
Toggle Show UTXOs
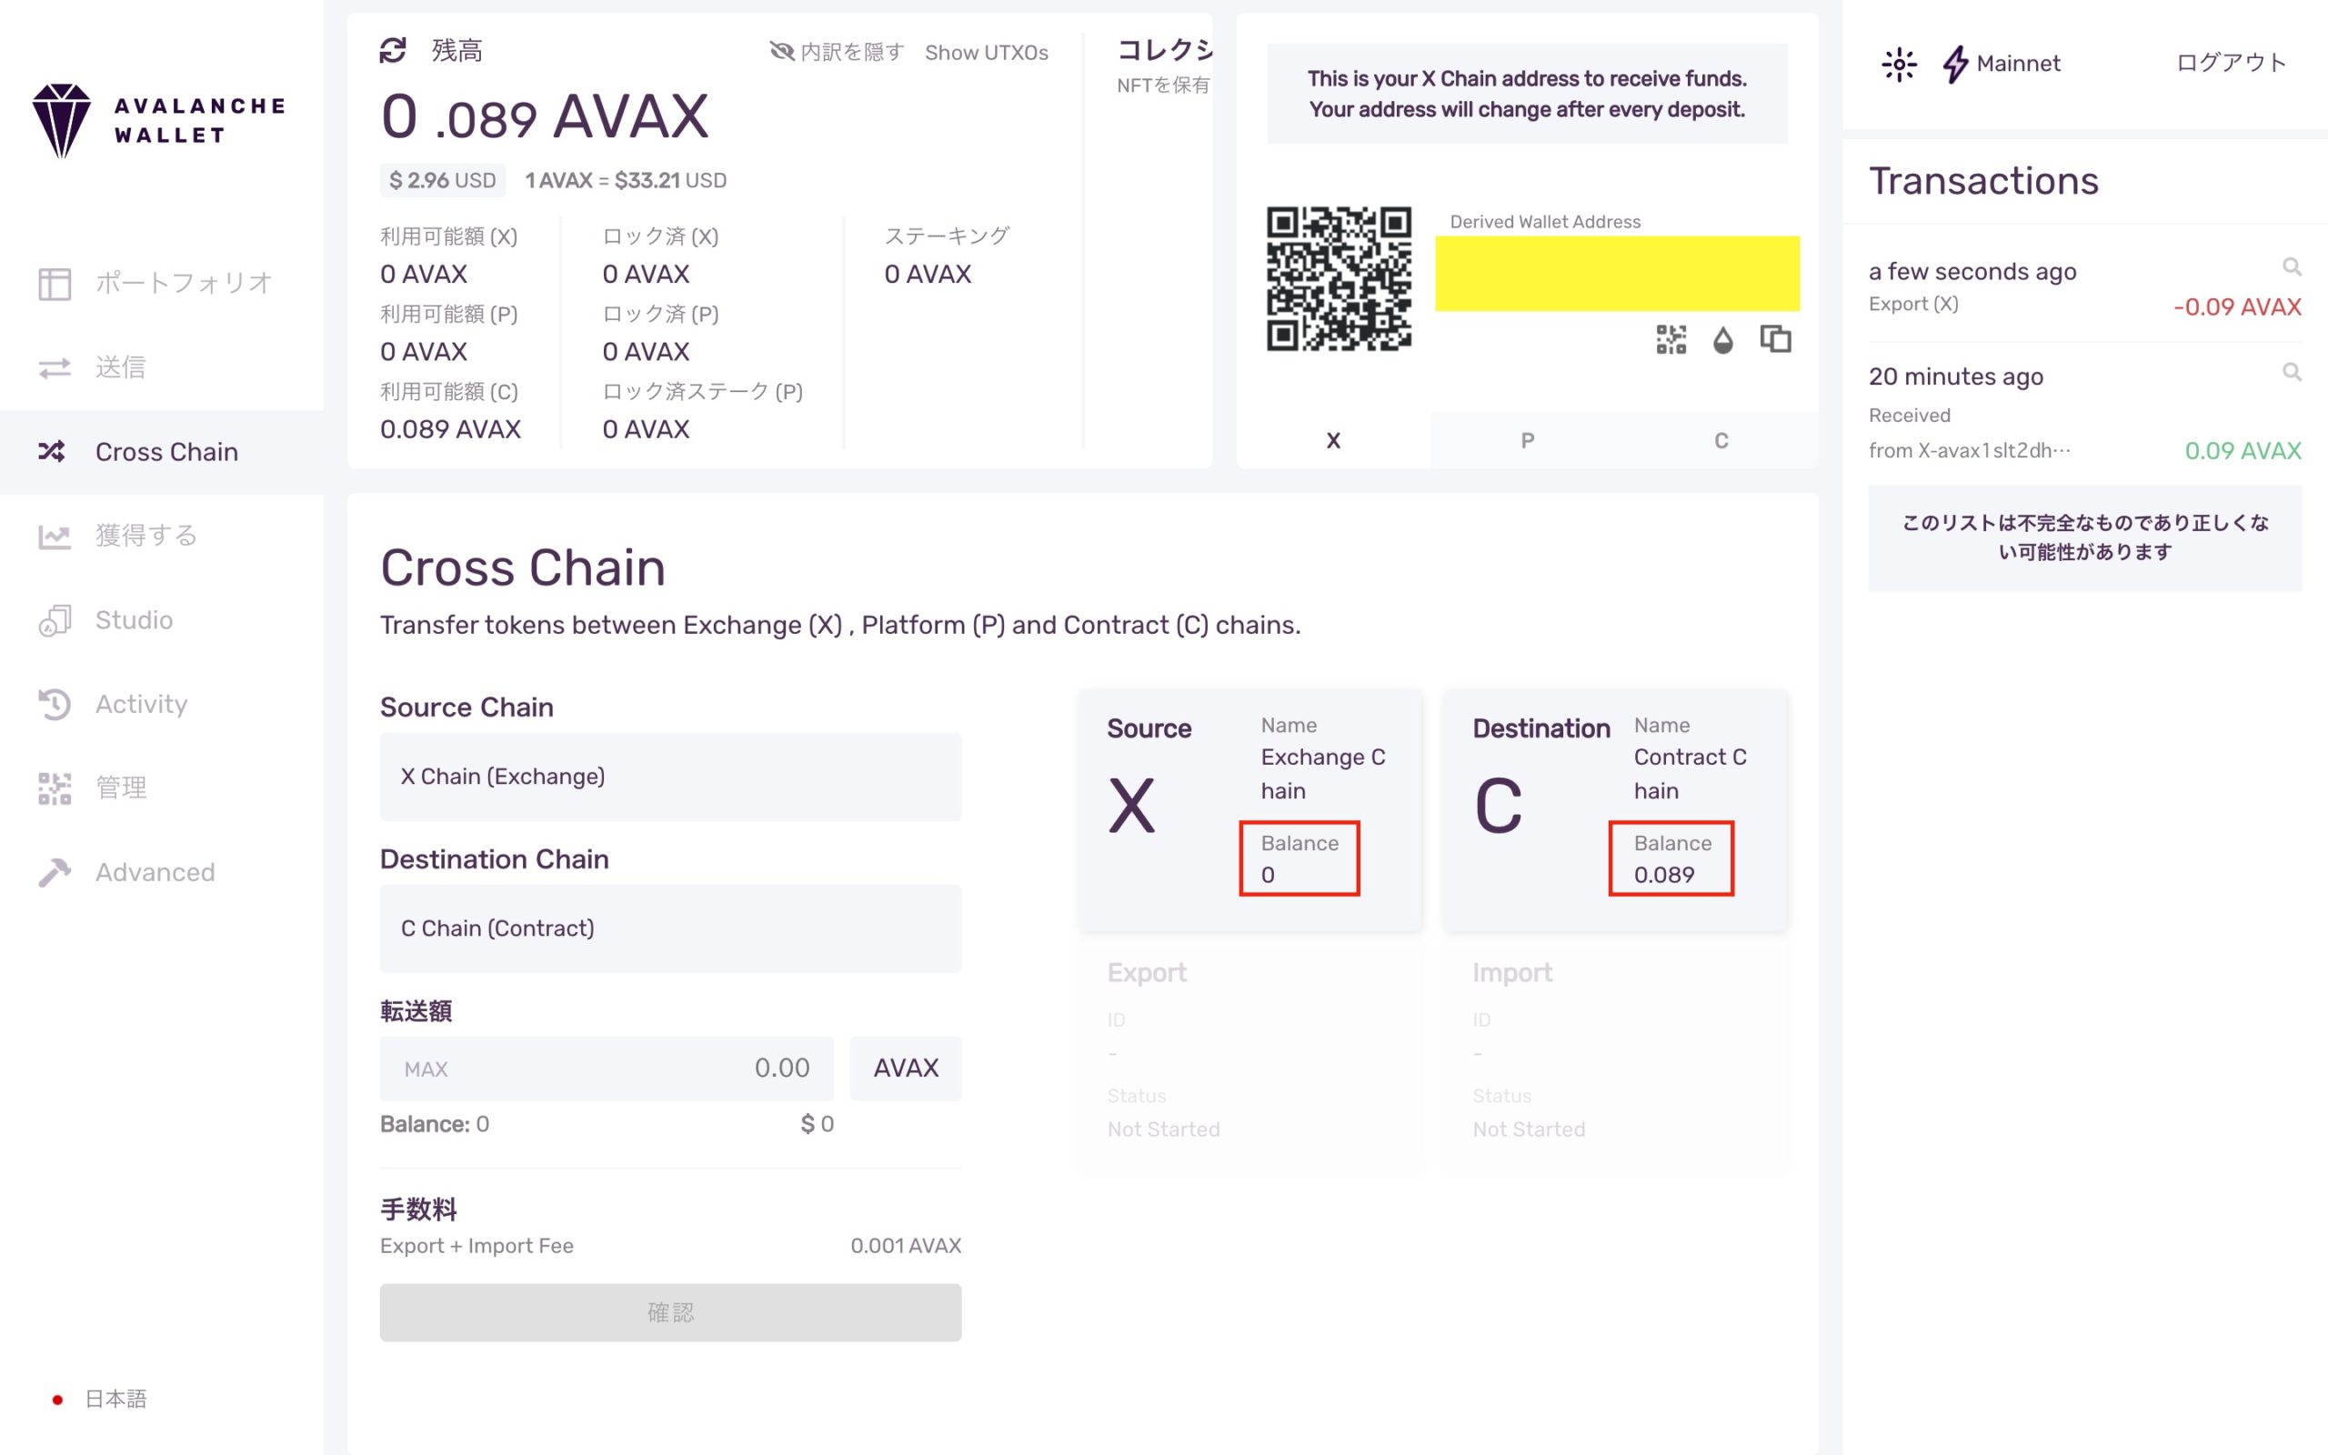(986, 53)
